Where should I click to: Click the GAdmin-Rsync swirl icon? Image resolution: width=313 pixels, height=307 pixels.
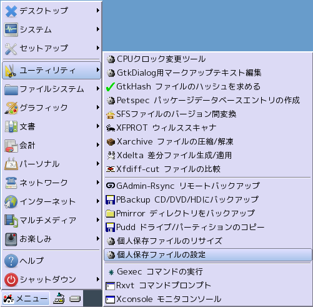(x=111, y=186)
